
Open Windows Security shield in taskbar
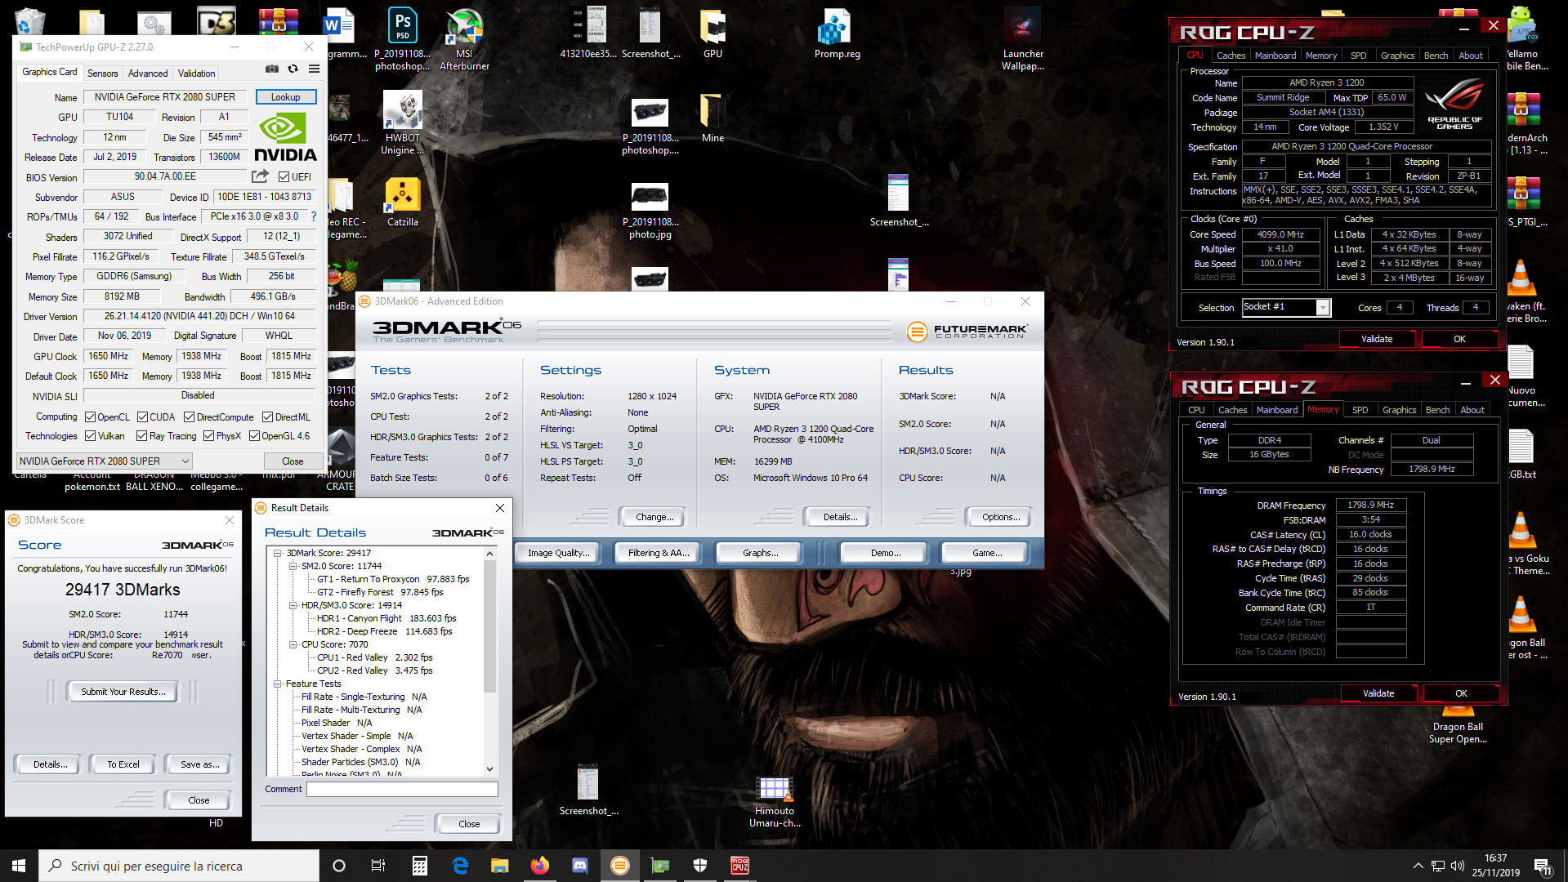(x=700, y=866)
